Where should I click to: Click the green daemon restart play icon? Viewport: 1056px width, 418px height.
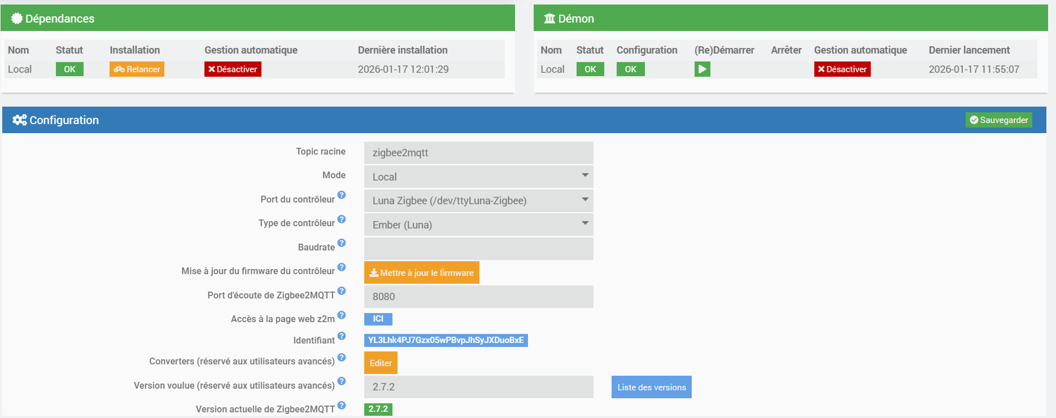click(702, 69)
